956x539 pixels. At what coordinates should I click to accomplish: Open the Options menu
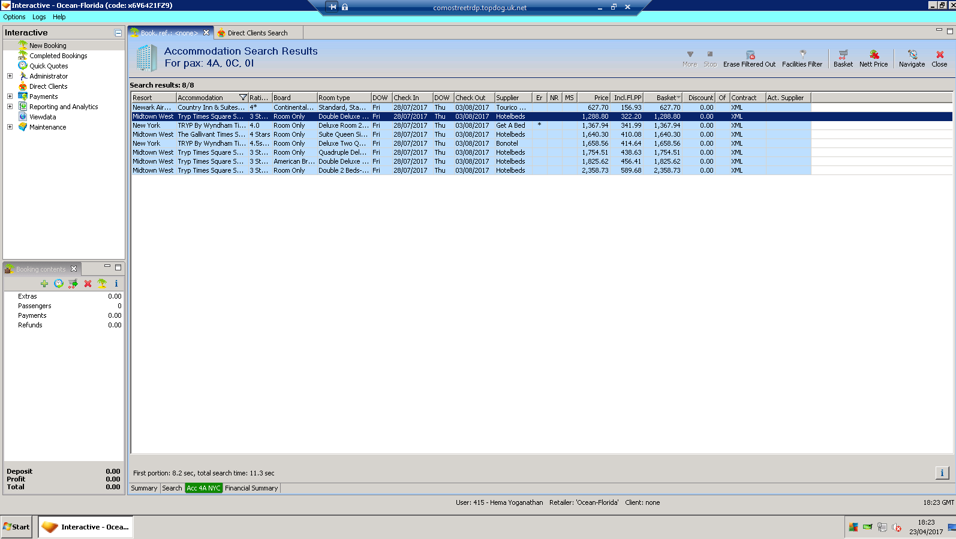point(14,17)
